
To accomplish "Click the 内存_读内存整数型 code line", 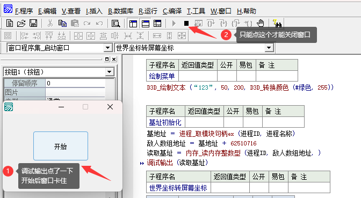I will click(234, 153).
